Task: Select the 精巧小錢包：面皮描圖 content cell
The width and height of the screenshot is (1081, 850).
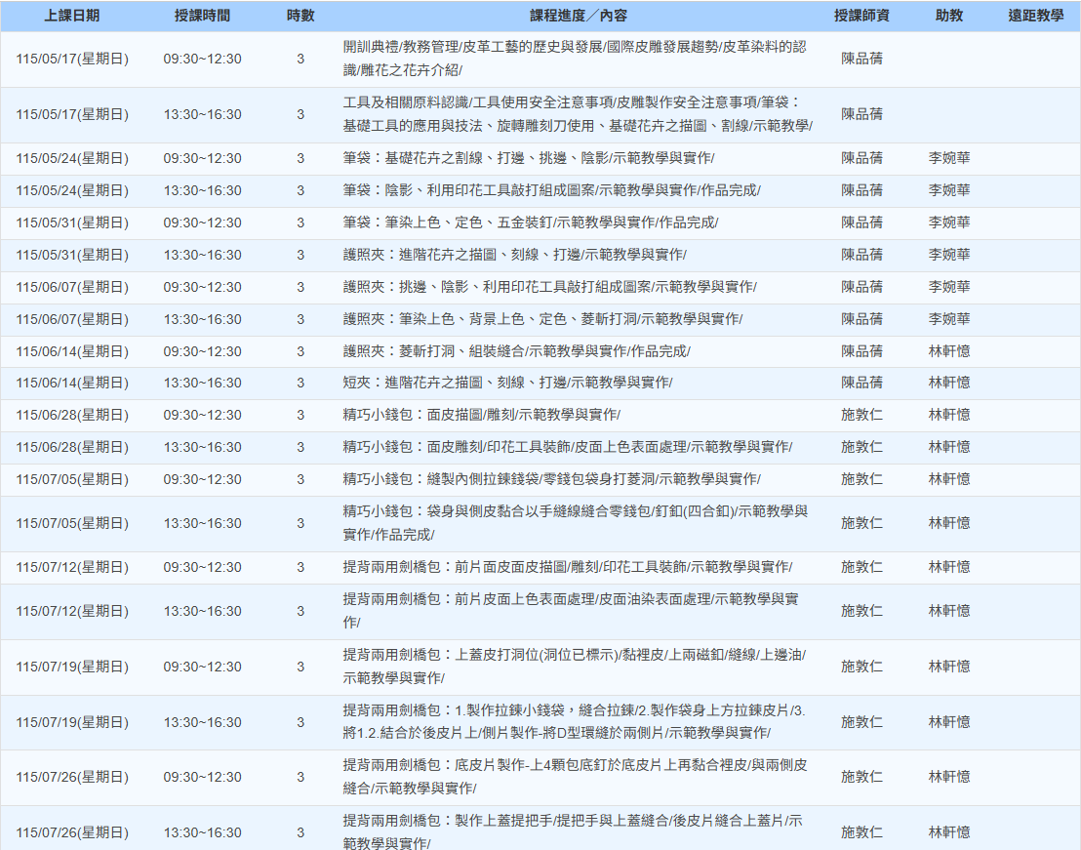Action: (x=481, y=415)
